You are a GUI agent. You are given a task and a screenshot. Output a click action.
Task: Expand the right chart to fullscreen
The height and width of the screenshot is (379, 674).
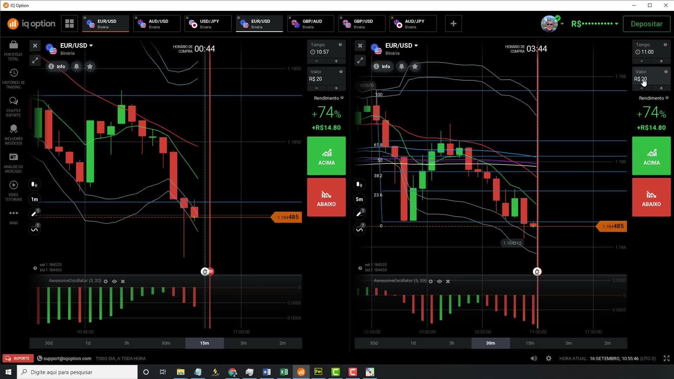pos(360,60)
